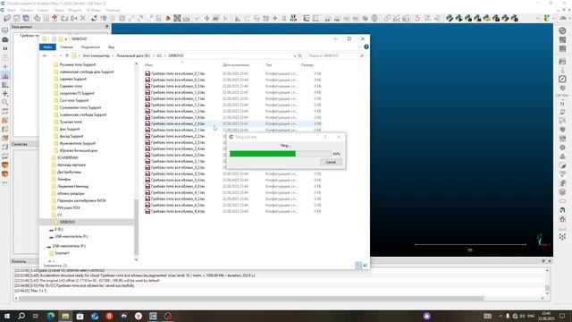Open Explorer Файл ribbon tab
The width and height of the screenshot is (572, 322).
[47, 47]
